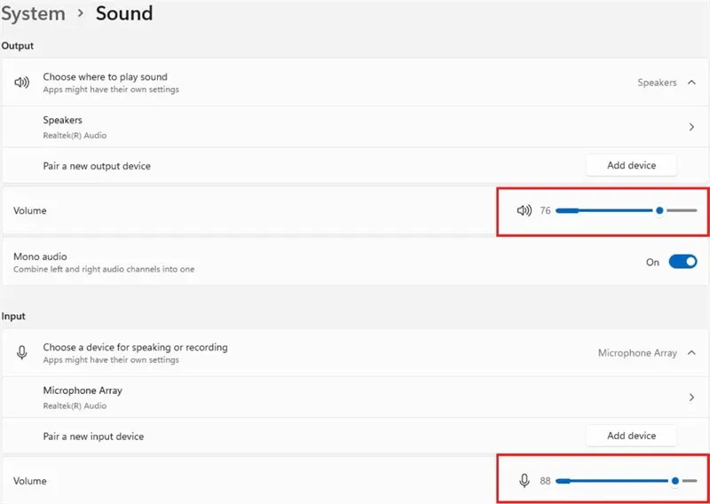Turn off the Mono audio toggle

[682, 262]
